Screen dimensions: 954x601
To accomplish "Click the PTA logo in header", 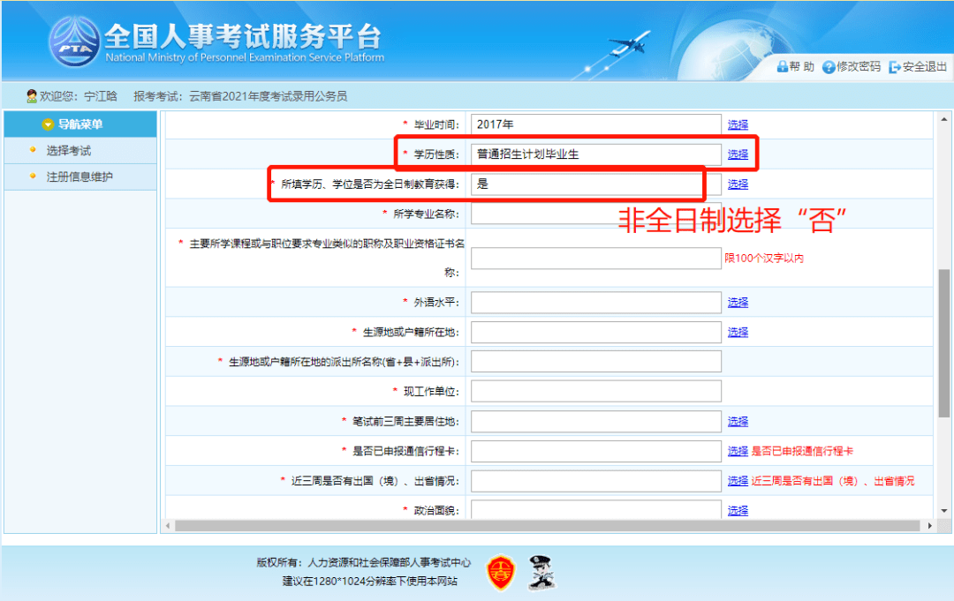I will (74, 42).
